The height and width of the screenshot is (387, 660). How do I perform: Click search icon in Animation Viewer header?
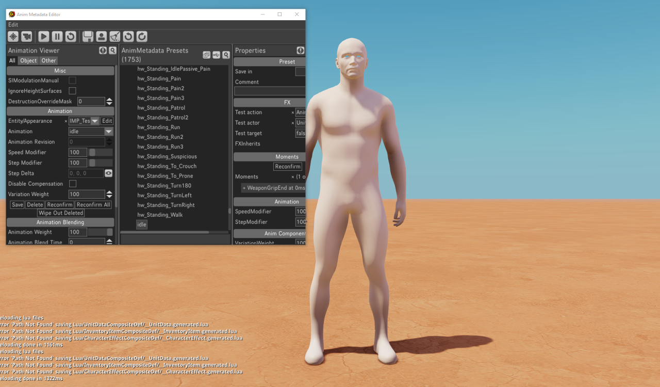click(112, 51)
